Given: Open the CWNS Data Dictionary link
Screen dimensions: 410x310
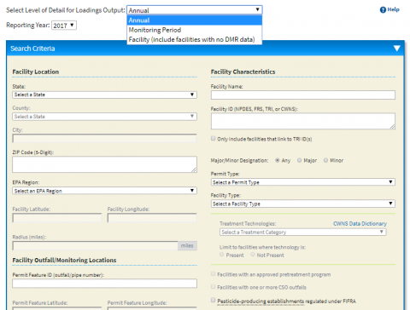Looking at the screenshot, I should point(360,224).
